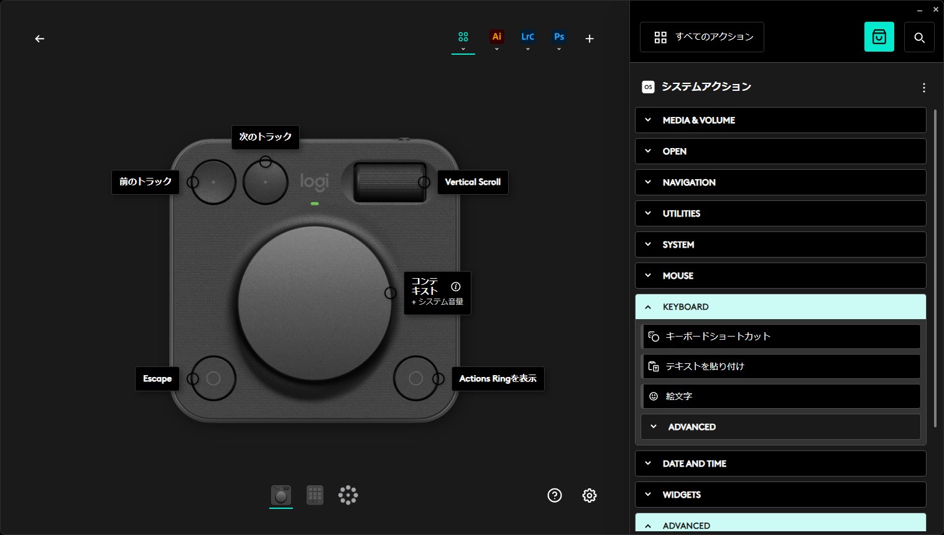The width and height of the screenshot is (944, 535).
Task: Open the LrC profile dropdown chevron
Action: (527, 49)
